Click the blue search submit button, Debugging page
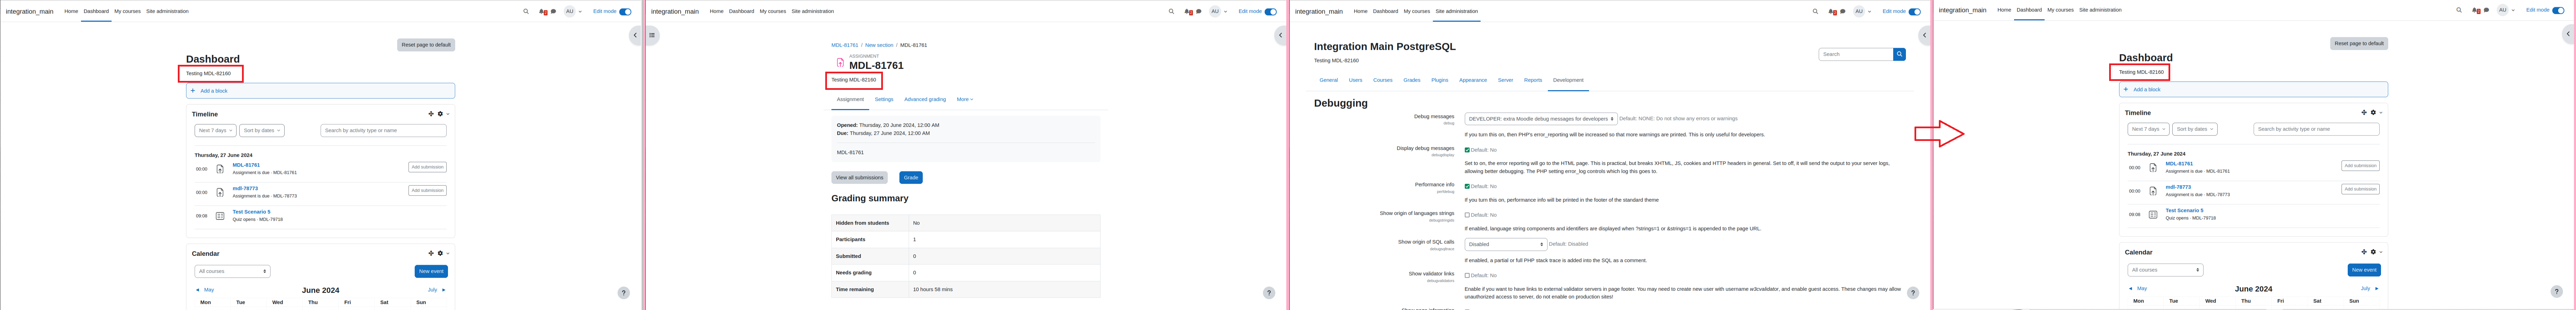Screen dimensions: 2576x310 click(1899, 54)
